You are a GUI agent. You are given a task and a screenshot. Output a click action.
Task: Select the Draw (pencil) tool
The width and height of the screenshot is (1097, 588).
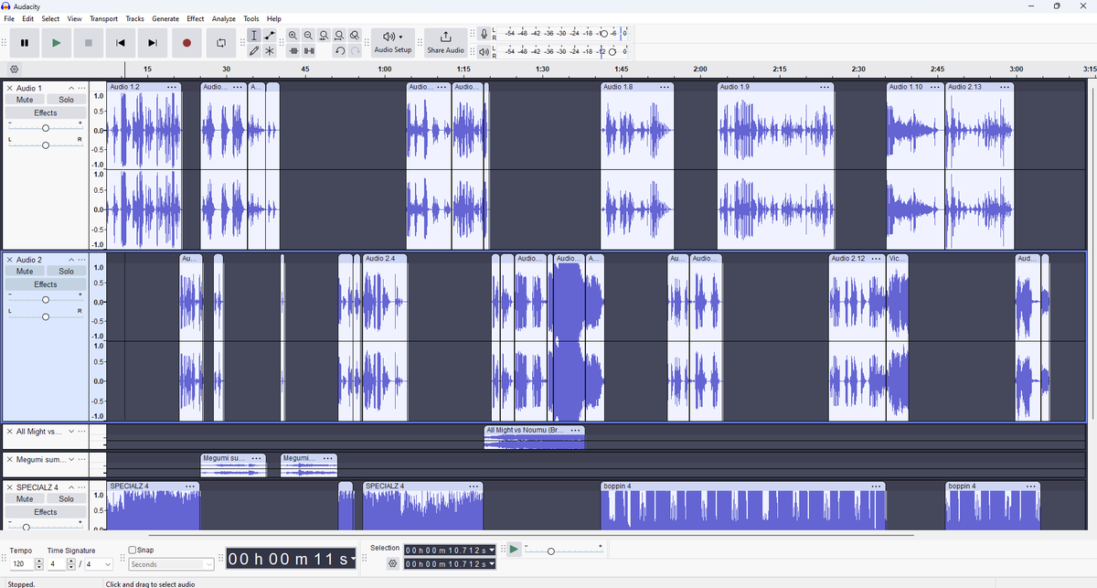254,51
